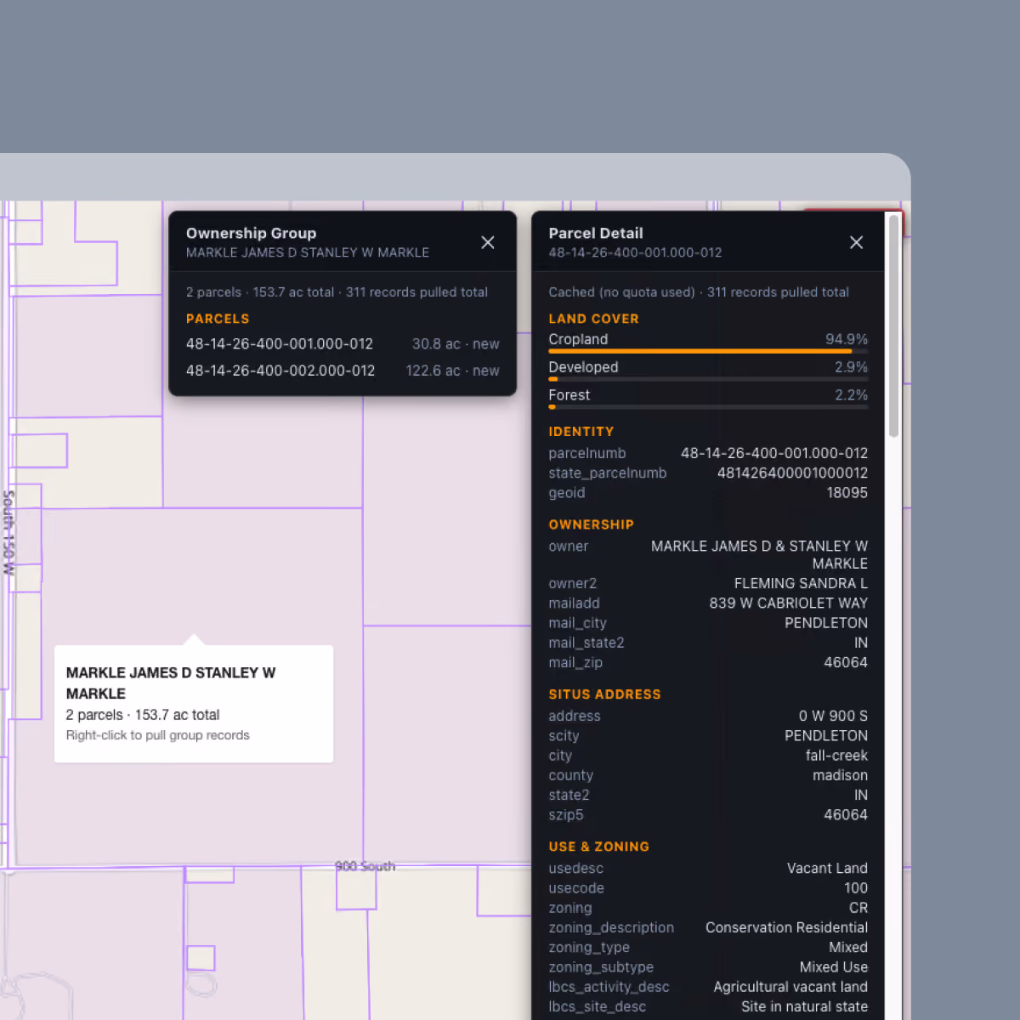The image size is (1020, 1020).
Task: Click the Right-click to pull group records hint
Action: pos(157,735)
